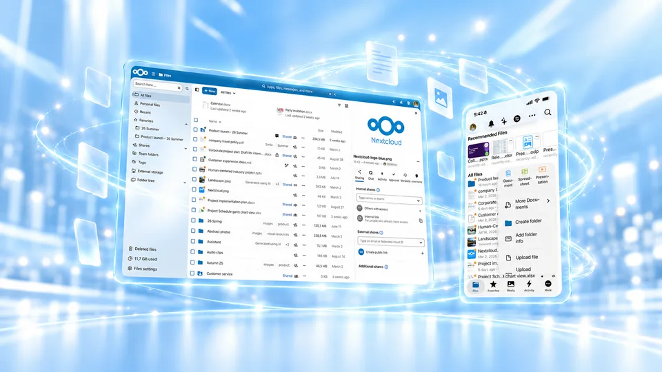This screenshot has height=372, width=662.
Task: Tap the assistant sparkle icon on the phone
Action: point(503,121)
